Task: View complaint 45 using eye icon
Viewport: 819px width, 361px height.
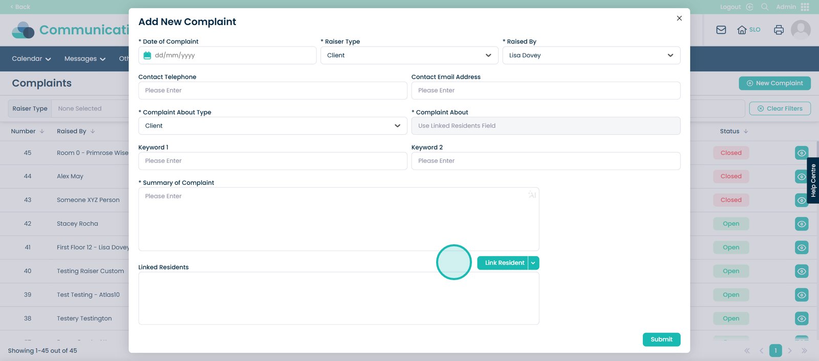Action: point(802,153)
